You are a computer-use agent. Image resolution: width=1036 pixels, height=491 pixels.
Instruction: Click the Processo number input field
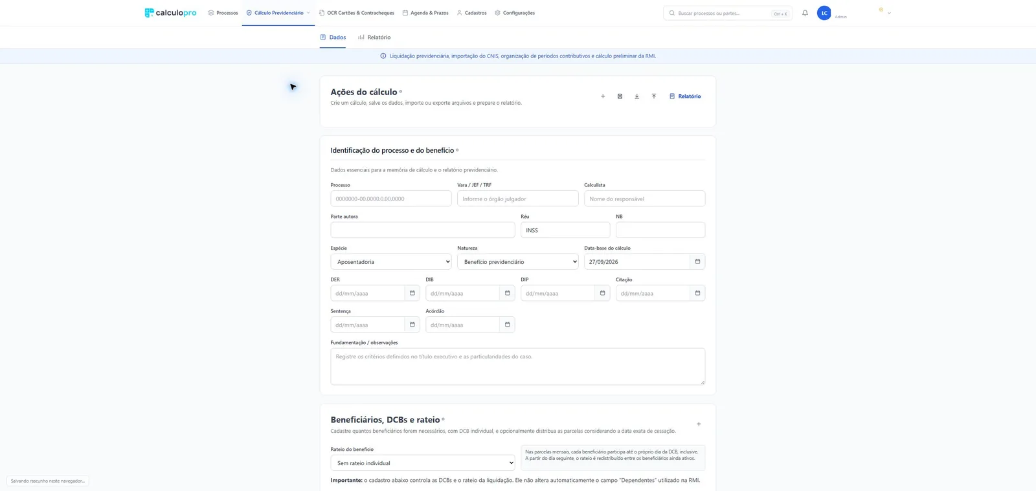tap(391, 199)
